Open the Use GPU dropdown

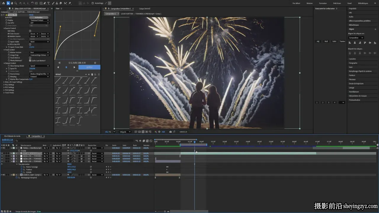pos(39,23)
